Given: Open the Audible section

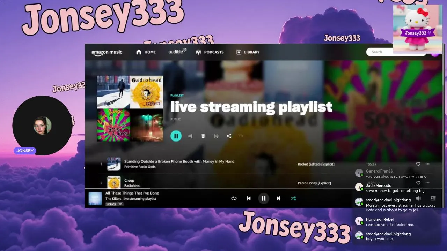Looking at the screenshot, I should (178, 52).
